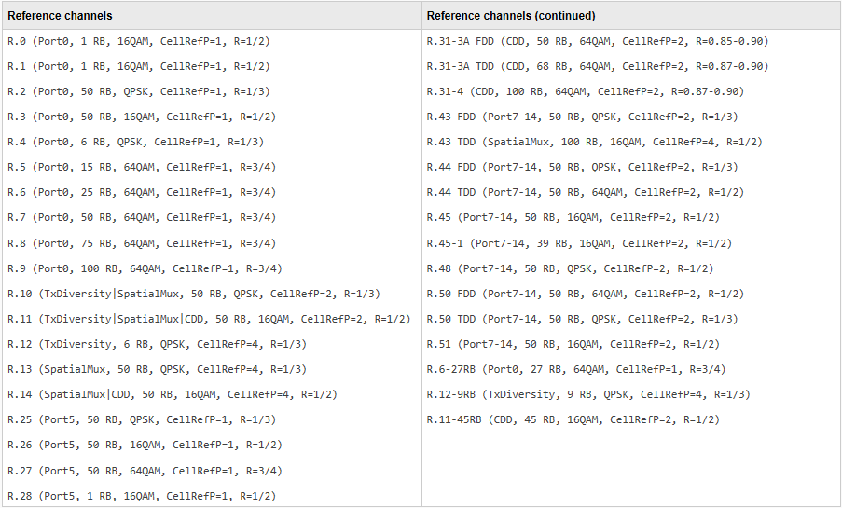Click the "Reference channels (continued)" header
This screenshot has width=842, height=508.
click(x=511, y=16)
